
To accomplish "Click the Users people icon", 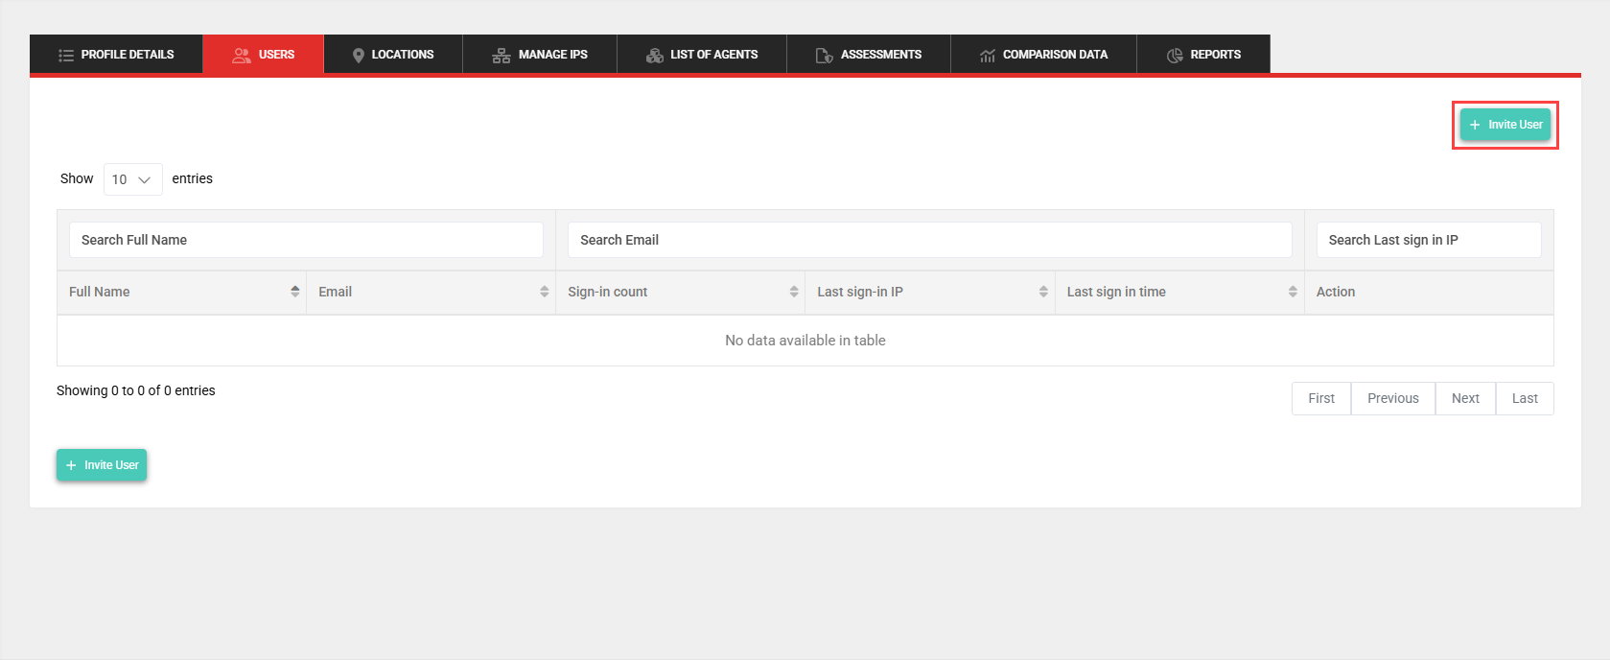I will [x=242, y=55].
